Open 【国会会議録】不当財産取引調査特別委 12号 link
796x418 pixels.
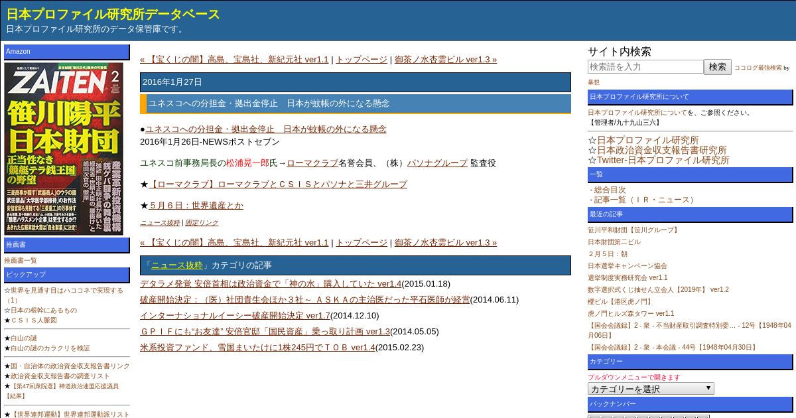689,330
